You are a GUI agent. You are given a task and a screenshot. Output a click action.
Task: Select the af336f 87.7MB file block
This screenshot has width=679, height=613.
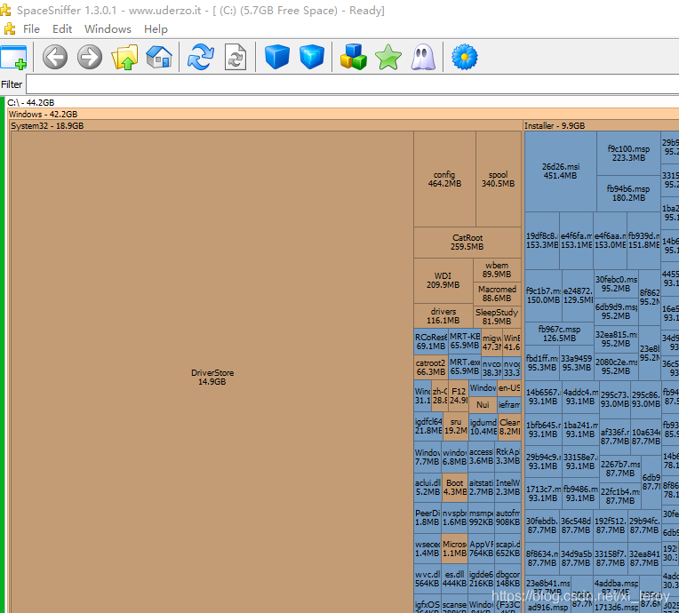(x=615, y=437)
